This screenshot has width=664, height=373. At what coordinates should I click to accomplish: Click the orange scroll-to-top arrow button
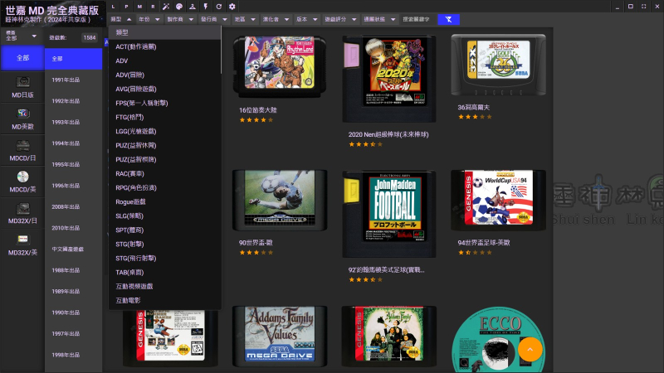point(530,350)
